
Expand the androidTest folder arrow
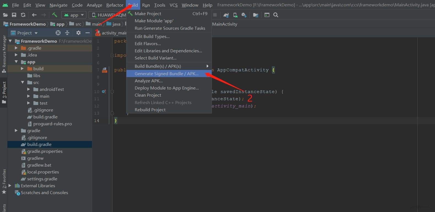point(28,89)
